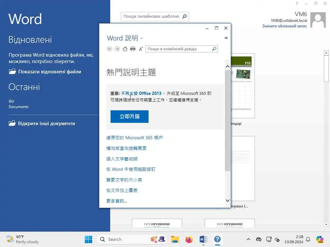Open the Windows Start menu
This screenshot has height=247, width=330.
[x=88, y=239]
